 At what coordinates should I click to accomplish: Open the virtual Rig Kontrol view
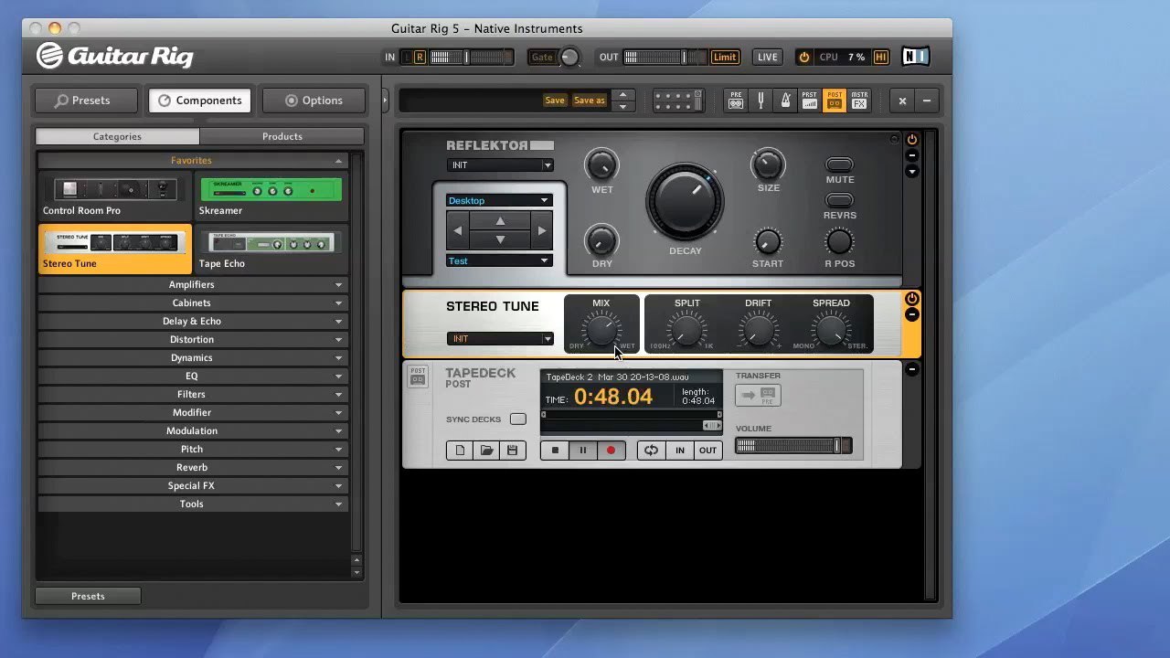(677, 101)
